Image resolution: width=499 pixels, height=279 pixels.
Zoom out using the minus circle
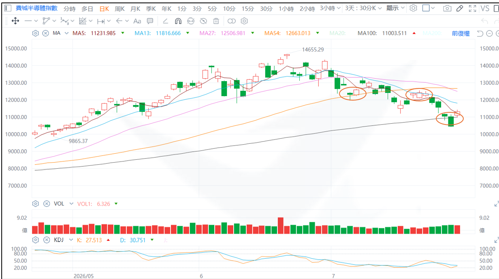click(489, 34)
